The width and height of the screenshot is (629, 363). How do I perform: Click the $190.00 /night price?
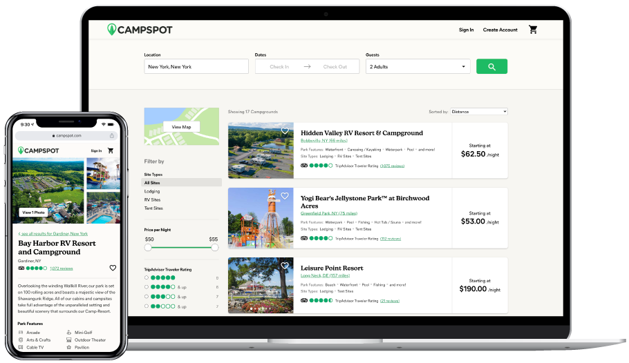tap(480, 289)
